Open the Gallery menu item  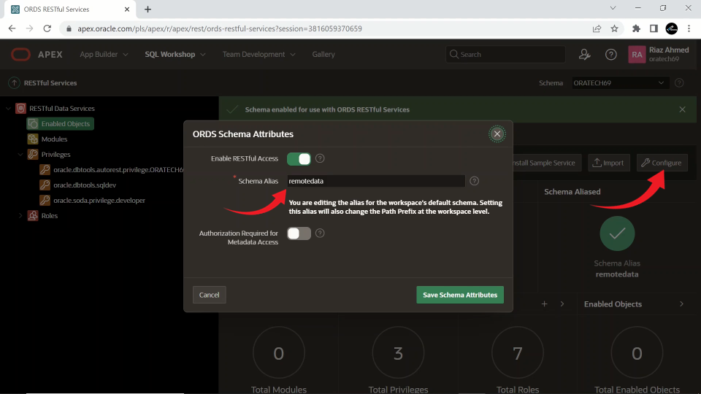[x=323, y=54]
